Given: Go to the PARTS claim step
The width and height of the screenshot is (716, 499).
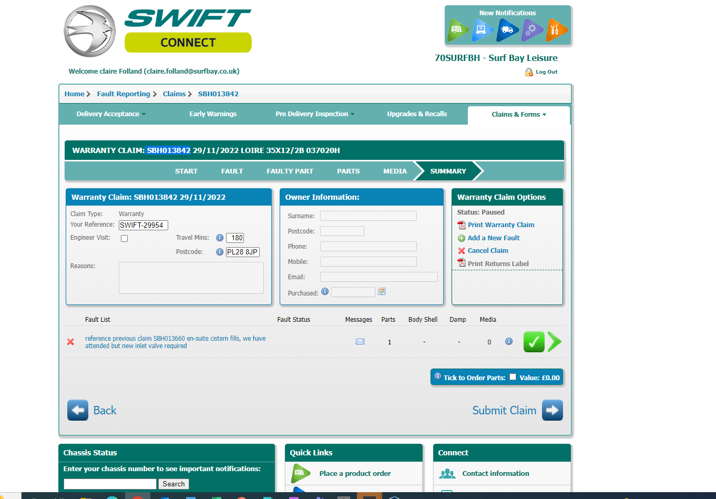Looking at the screenshot, I should click(349, 171).
